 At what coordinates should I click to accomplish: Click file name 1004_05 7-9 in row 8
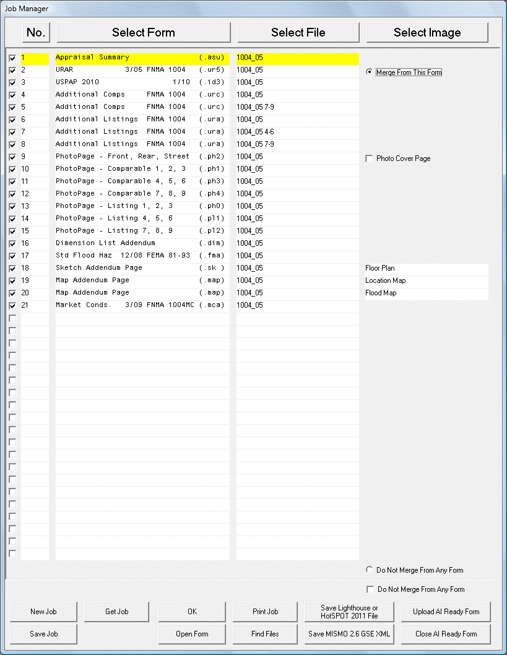pyautogui.click(x=255, y=144)
